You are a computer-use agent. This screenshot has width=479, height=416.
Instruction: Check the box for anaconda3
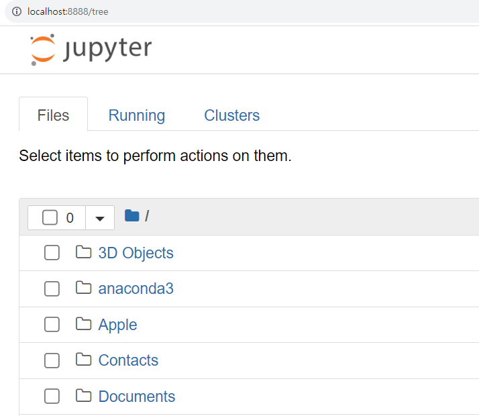(x=52, y=289)
